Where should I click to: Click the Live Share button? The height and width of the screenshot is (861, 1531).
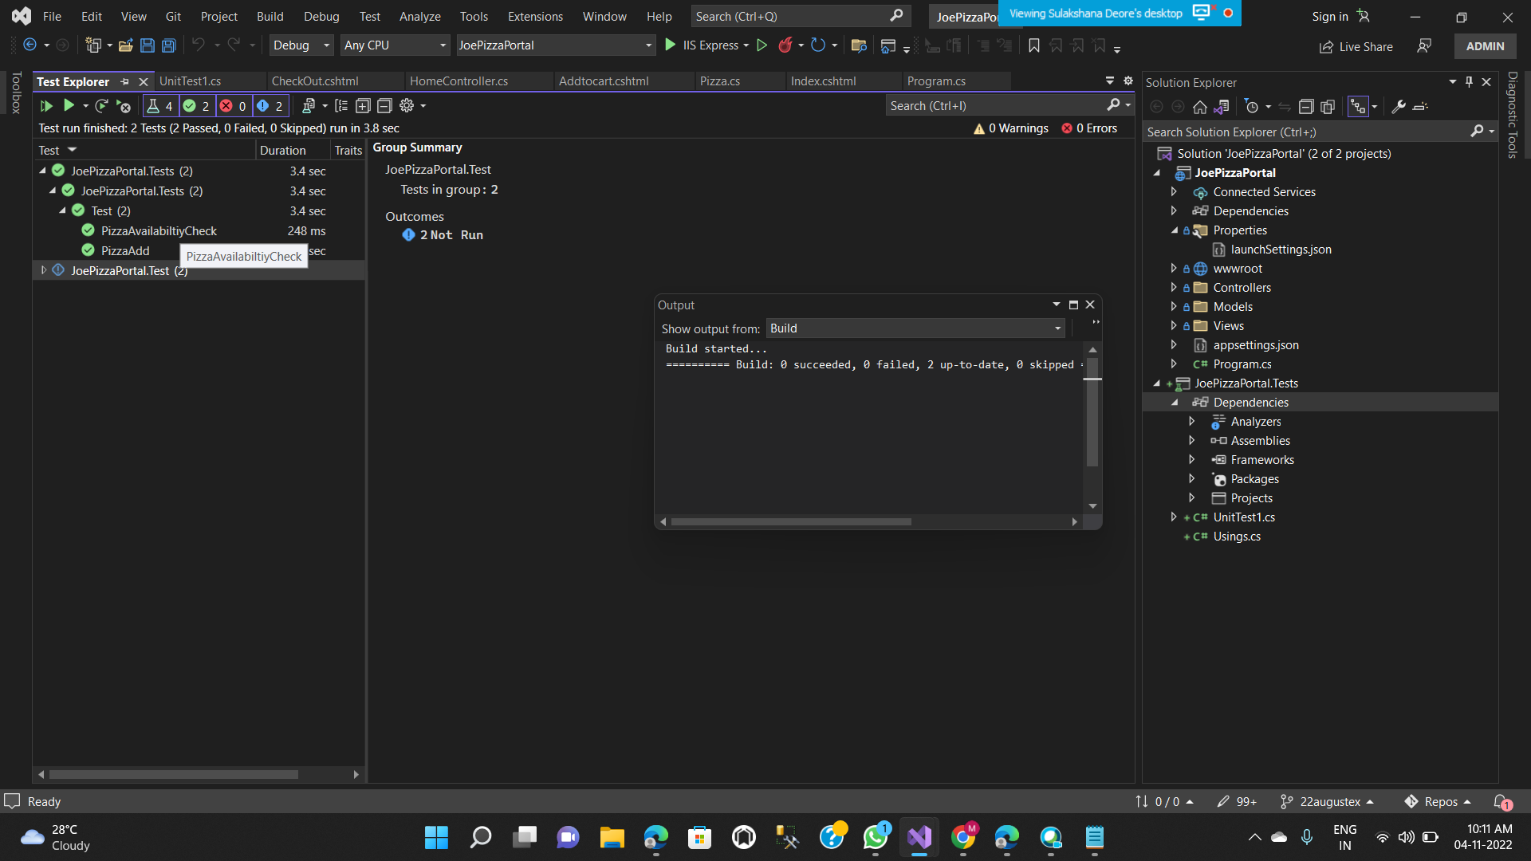click(1356, 46)
